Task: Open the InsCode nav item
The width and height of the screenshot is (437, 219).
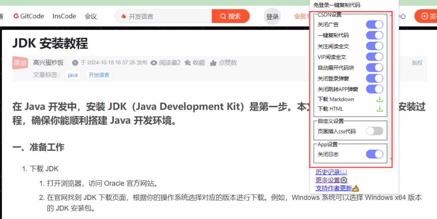Action: coord(64,16)
